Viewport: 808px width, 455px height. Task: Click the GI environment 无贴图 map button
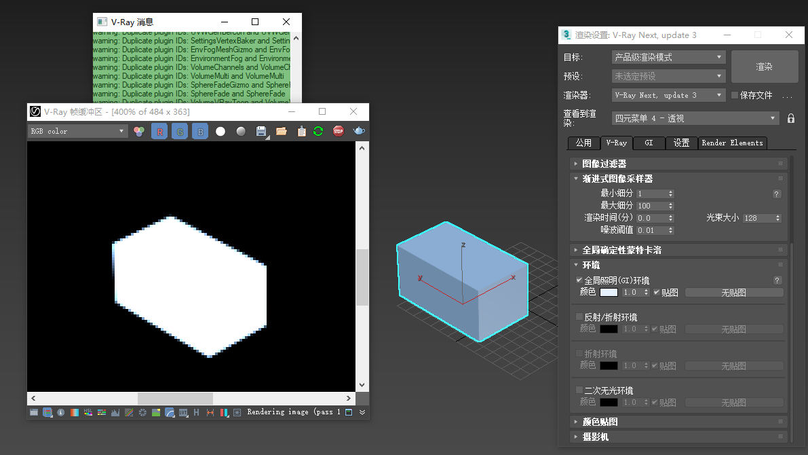[734, 293]
